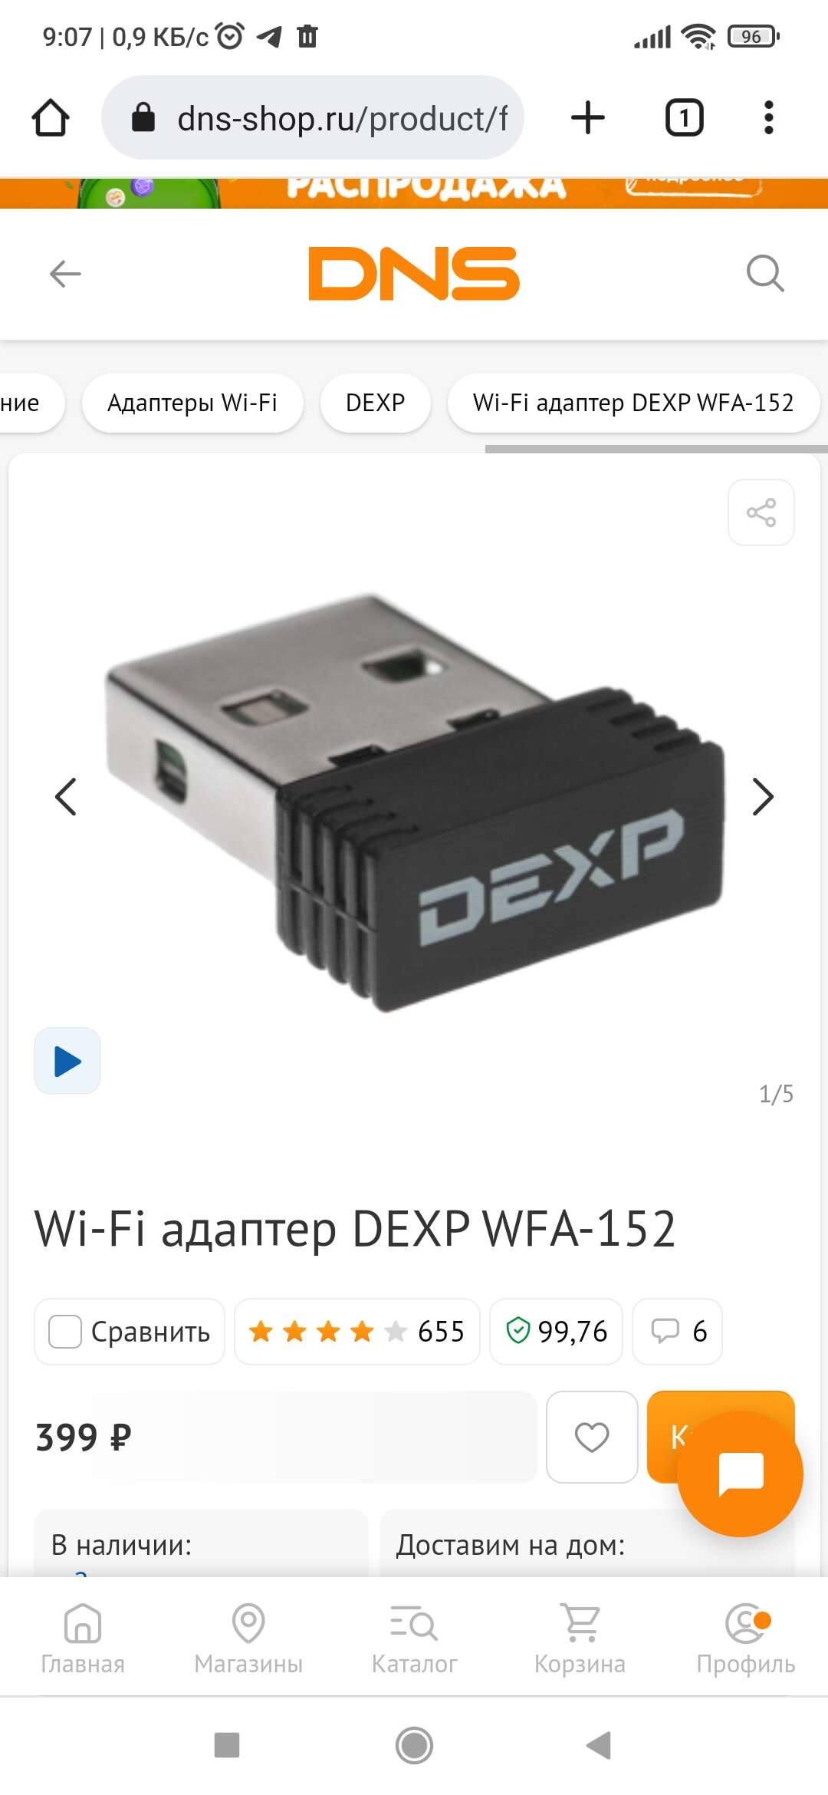Screen dimensions: 828x1795
Task: Open a new browser tab with plus
Action: 588,118
